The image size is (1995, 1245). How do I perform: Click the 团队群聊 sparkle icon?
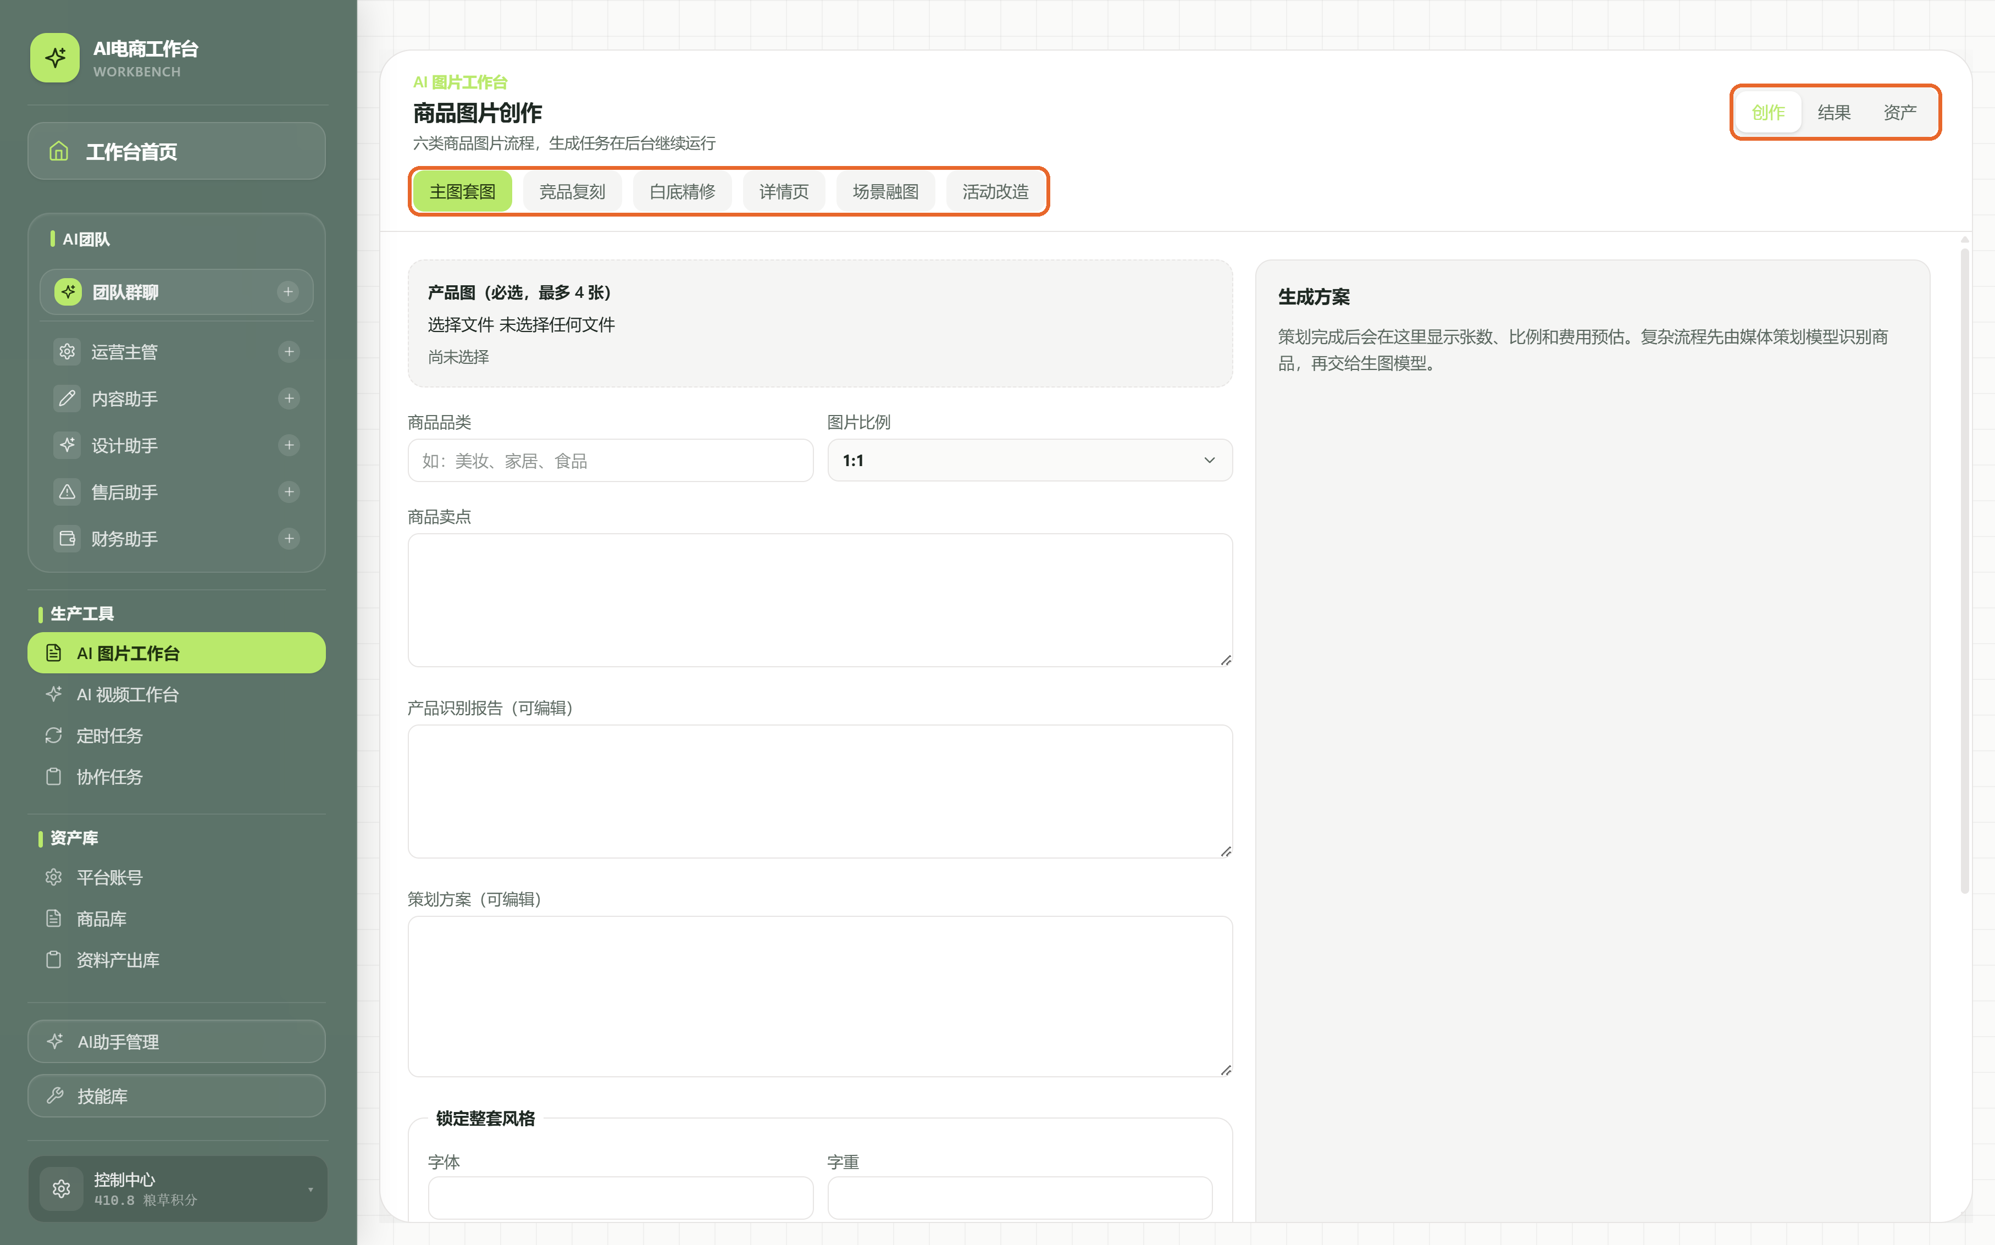click(68, 291)
